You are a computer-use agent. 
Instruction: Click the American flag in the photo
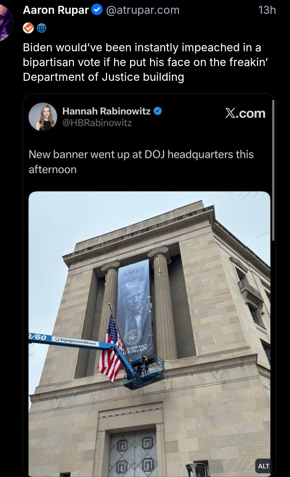[110, 354]
